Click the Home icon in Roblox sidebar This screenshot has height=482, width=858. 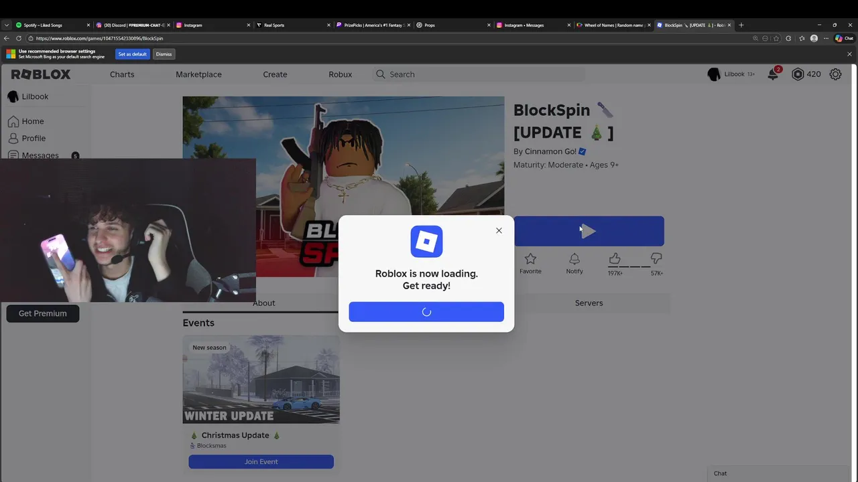click(x=13, y=121)
